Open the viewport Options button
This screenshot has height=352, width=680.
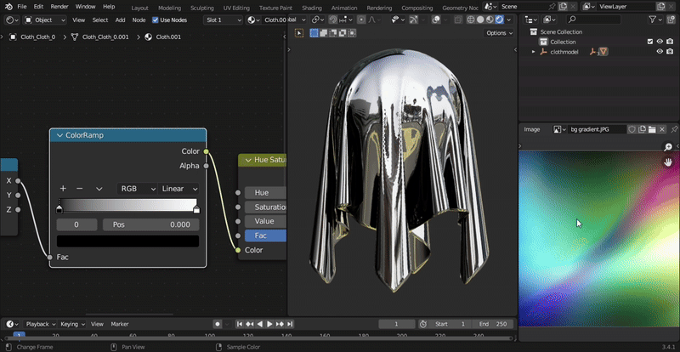pos(498,33)
